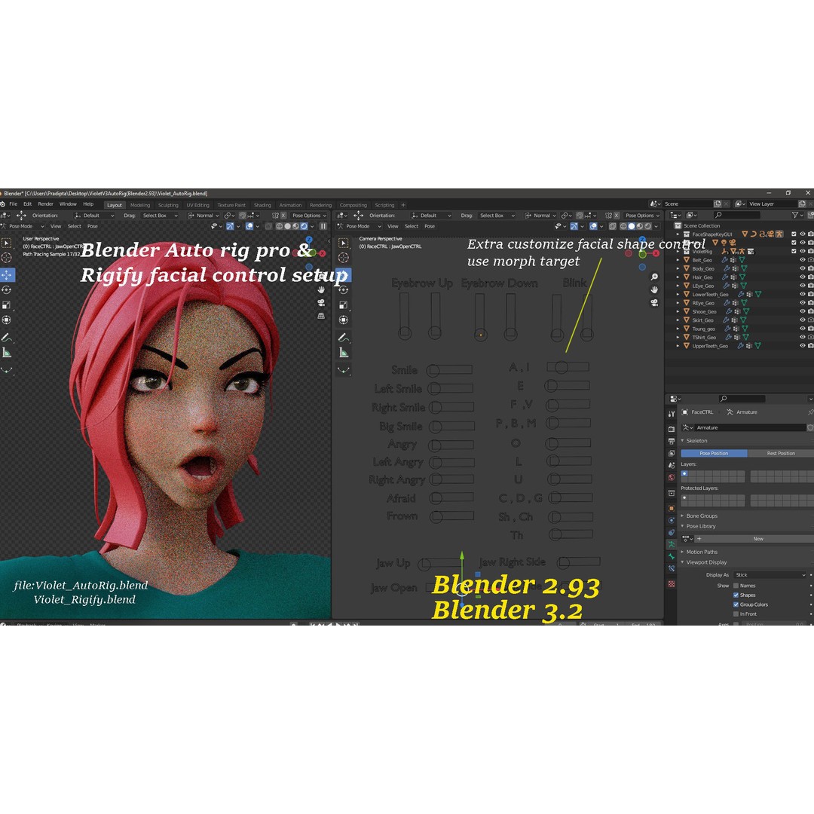Click the Armature name field

pos(750,428)
